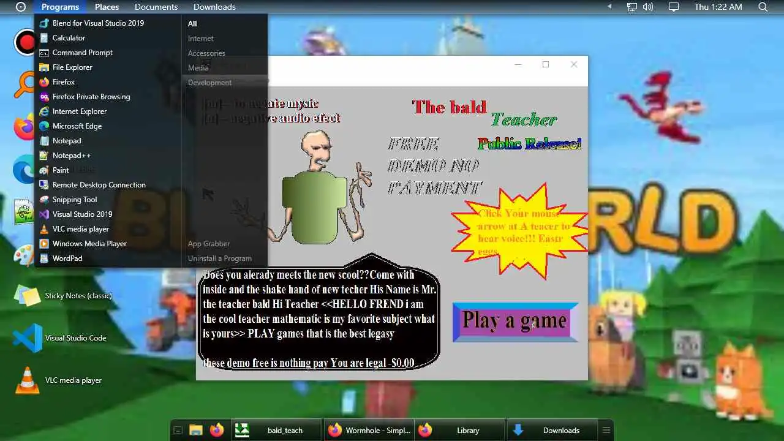Launch Calculator from Programs menu icon
This screenshot has height=441, width=784.
pyautogui.click(x=43, y=38)
